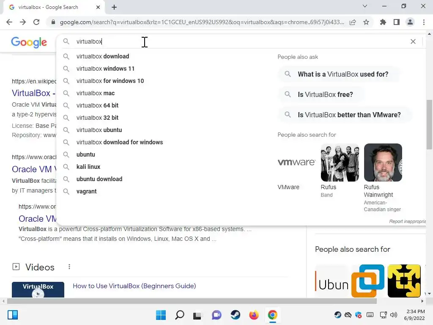Open a new tab with plus button
Viewport: 433px width, 325px height.
click(x=114, y=7)
